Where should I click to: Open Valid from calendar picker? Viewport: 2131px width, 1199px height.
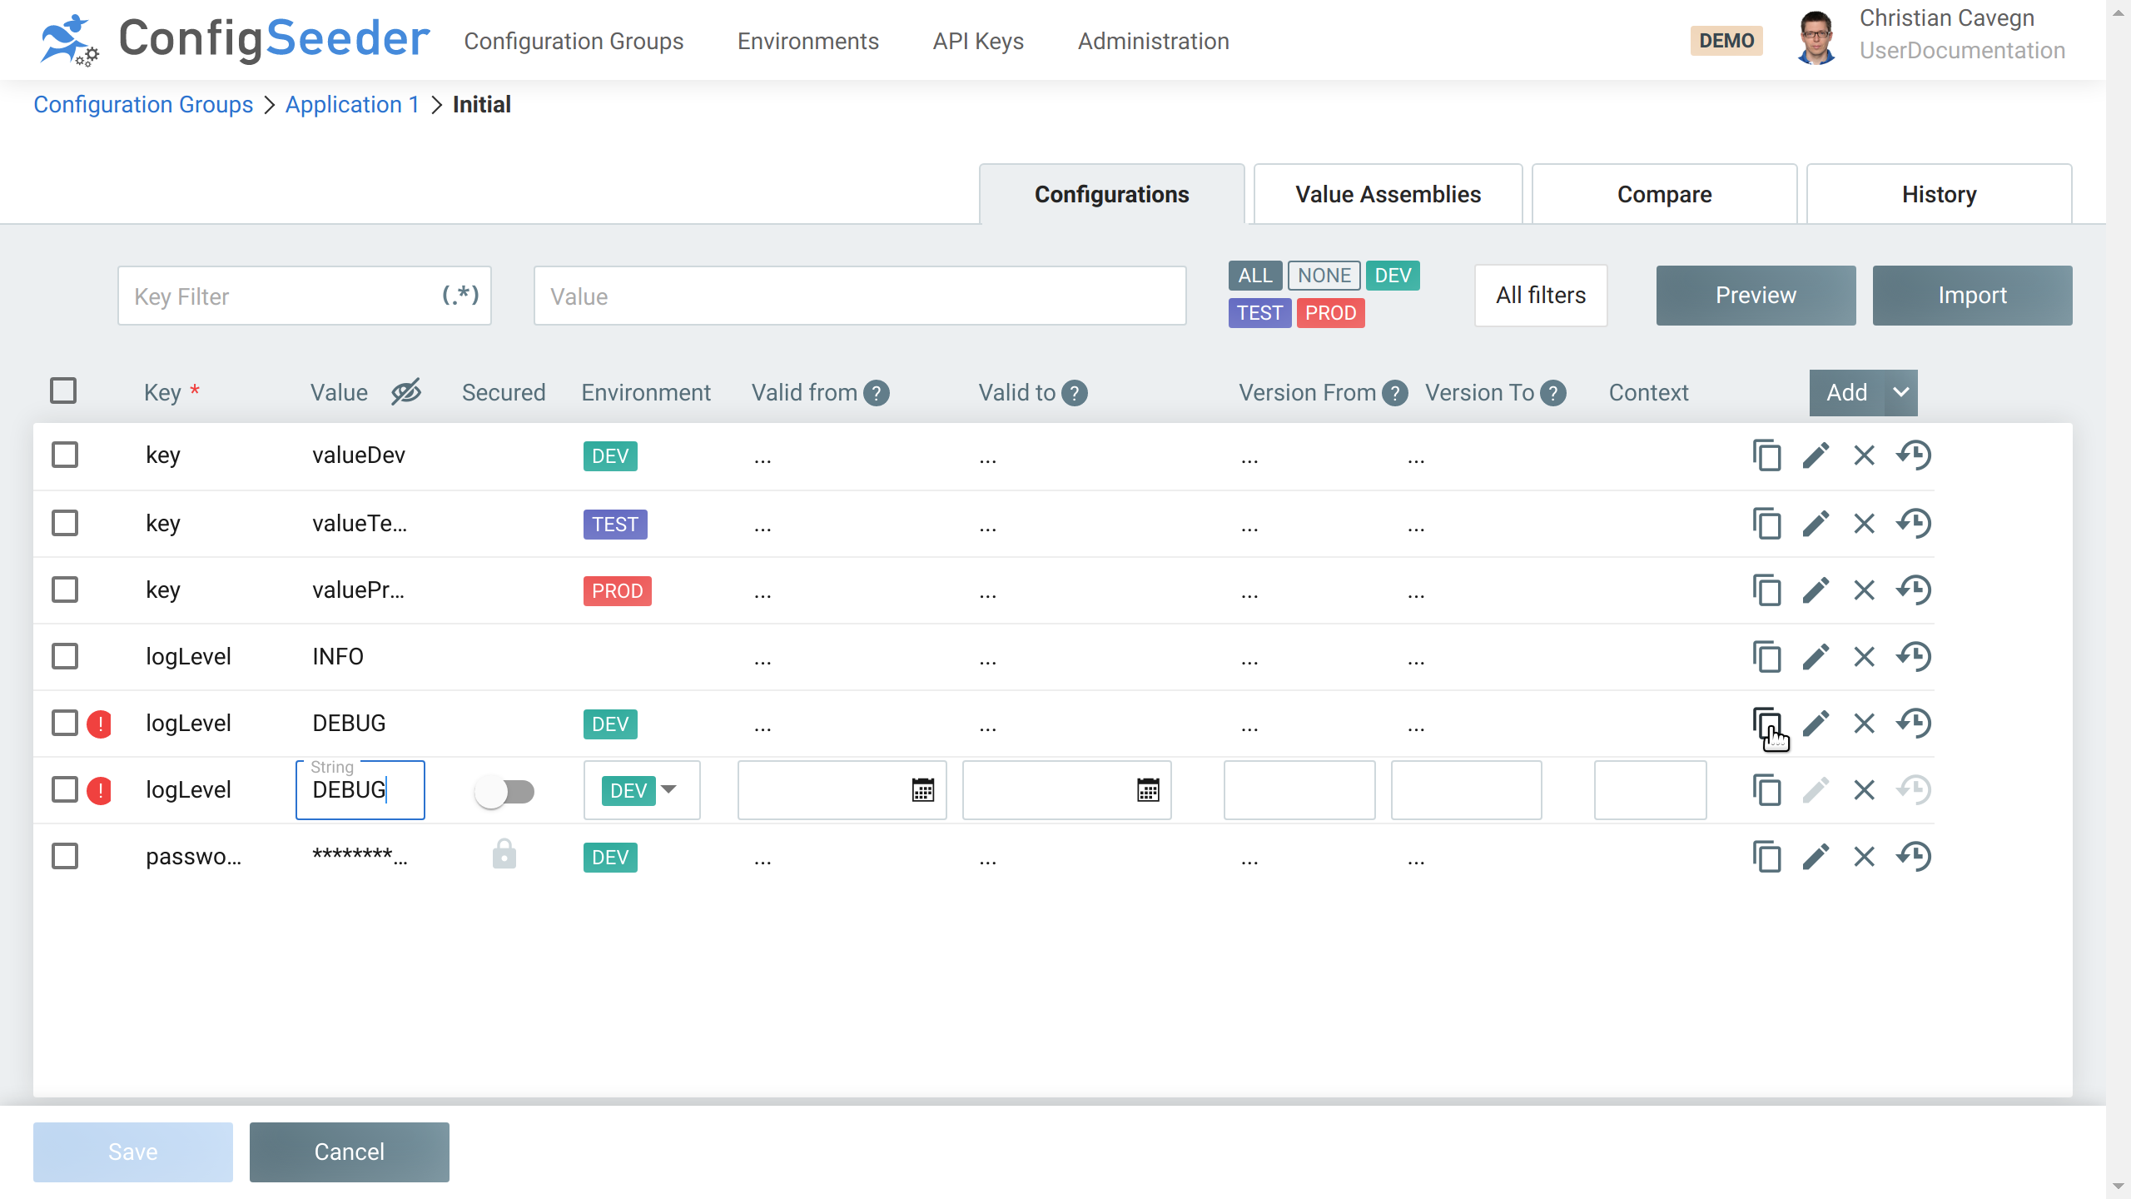[x=922, y=790]
